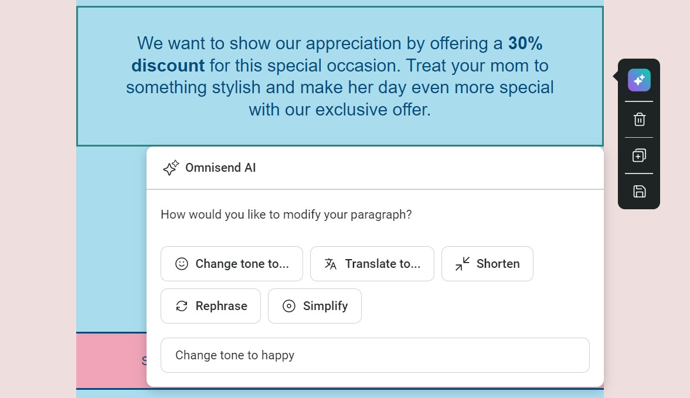690x398 pixels.
Task: Click the translate glyph icon on Translate button
Action: (x=331, y=264)
